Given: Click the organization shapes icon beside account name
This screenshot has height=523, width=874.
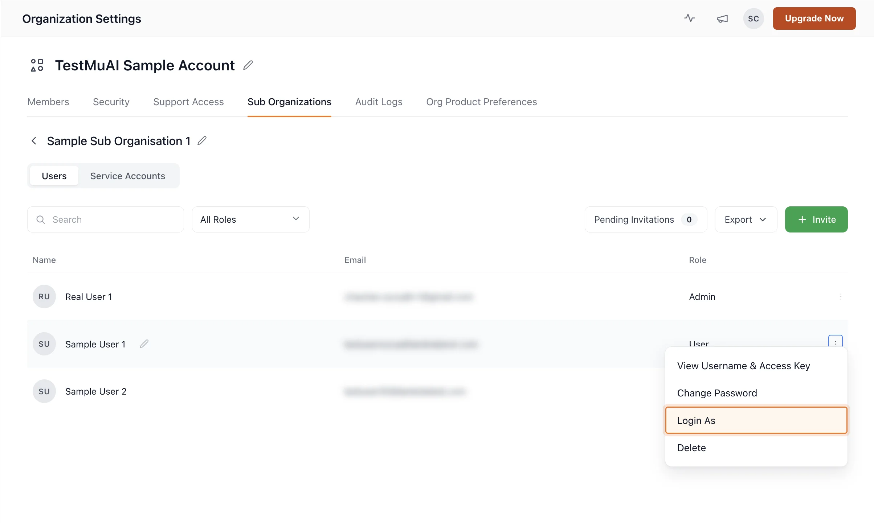Looking at the screenshot, I should (x=37, y=65).
